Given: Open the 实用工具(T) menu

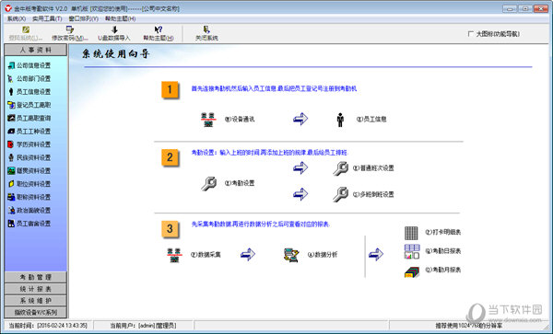Looking at the screenshot, I should [47, 18].
